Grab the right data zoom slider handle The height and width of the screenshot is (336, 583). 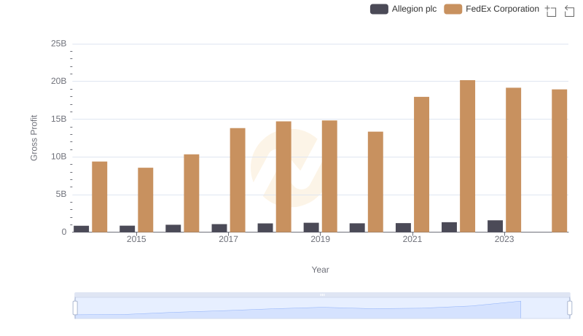[x=570, y=308]
